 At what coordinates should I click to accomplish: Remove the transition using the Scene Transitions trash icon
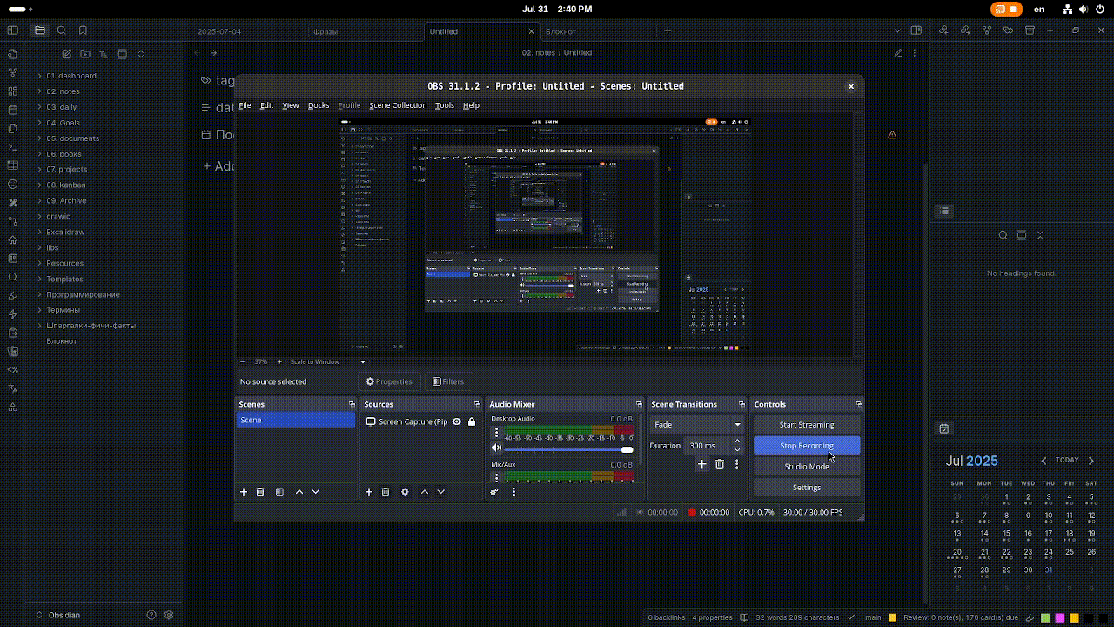(720, 464)
